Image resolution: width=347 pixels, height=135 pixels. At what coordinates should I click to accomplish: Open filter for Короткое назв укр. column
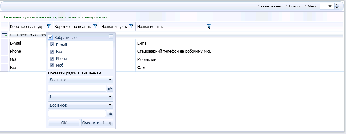click(x=49, y=27)
